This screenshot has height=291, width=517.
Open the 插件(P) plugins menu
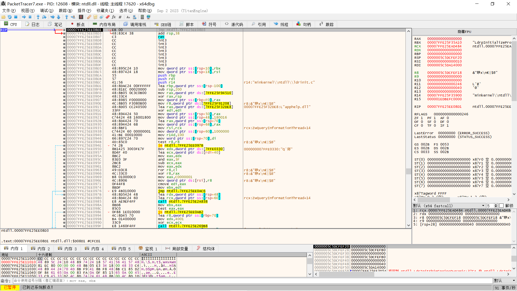84,11
